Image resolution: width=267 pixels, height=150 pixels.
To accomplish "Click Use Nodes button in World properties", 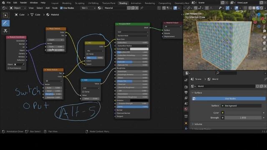I will click(229, 99).
